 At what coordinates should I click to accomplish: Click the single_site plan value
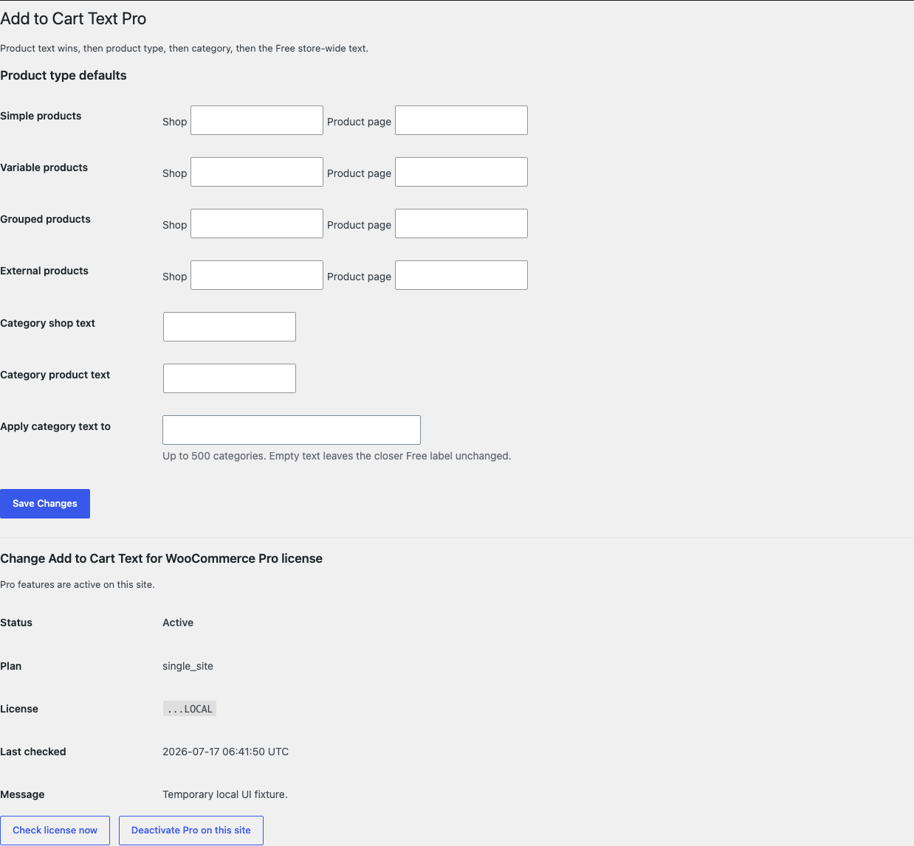pyautogui.click(x=188, y=666)
